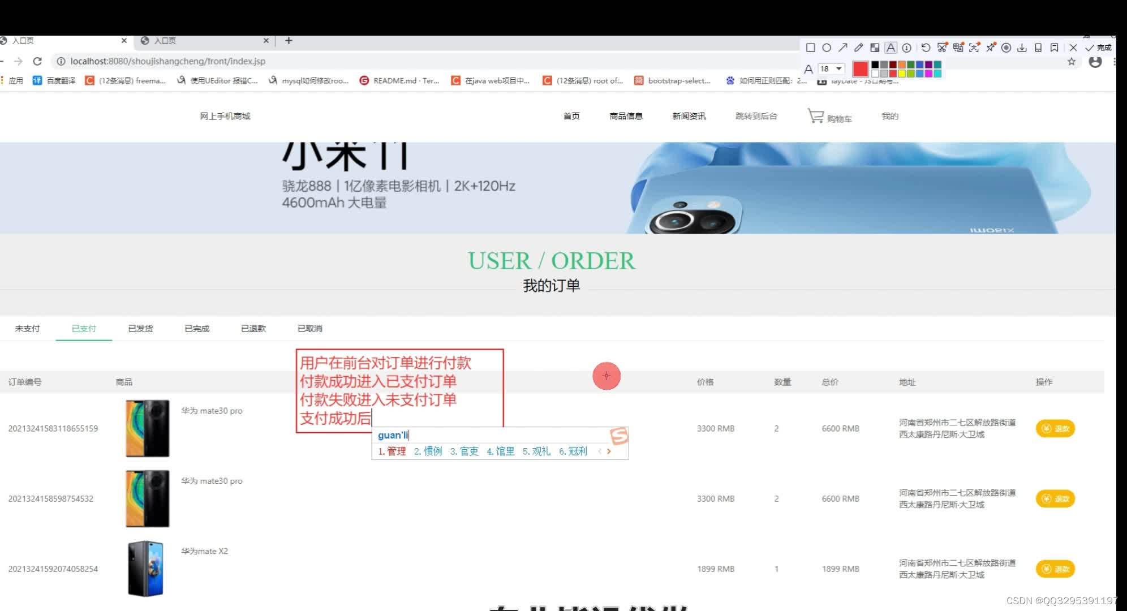1127x611 pixels.
Task: Save the screenshot with the download icon
Action: point(1022,48)
